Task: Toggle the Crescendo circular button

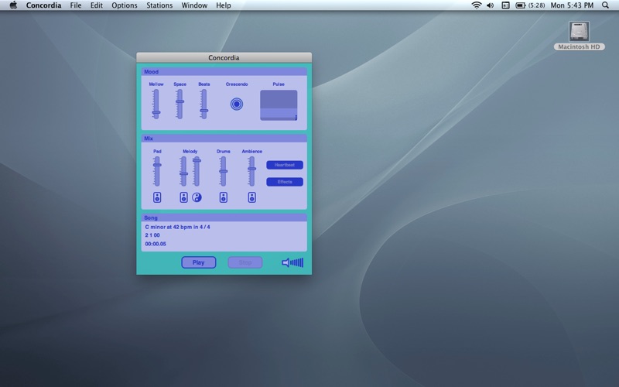Action: pos(237,104)
